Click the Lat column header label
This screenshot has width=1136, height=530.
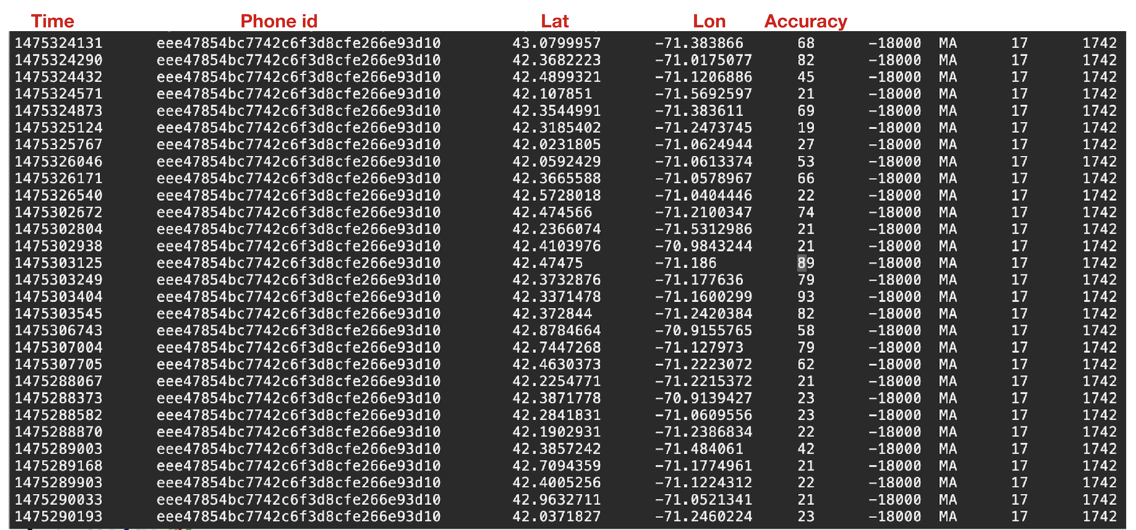tap(554, 21)
